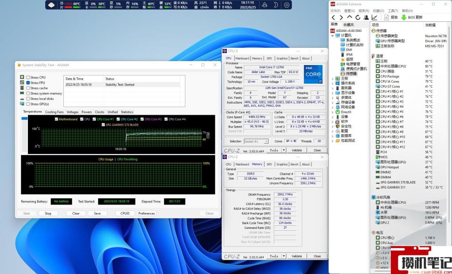The width and height of the screenshot is (452, 274).
Task: Uncheck CPU Core #1 in graph legend
Action: coord(94,119)
